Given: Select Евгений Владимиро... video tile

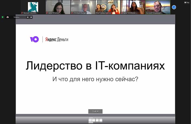Looking at the screenshot, I should [158, 7].
